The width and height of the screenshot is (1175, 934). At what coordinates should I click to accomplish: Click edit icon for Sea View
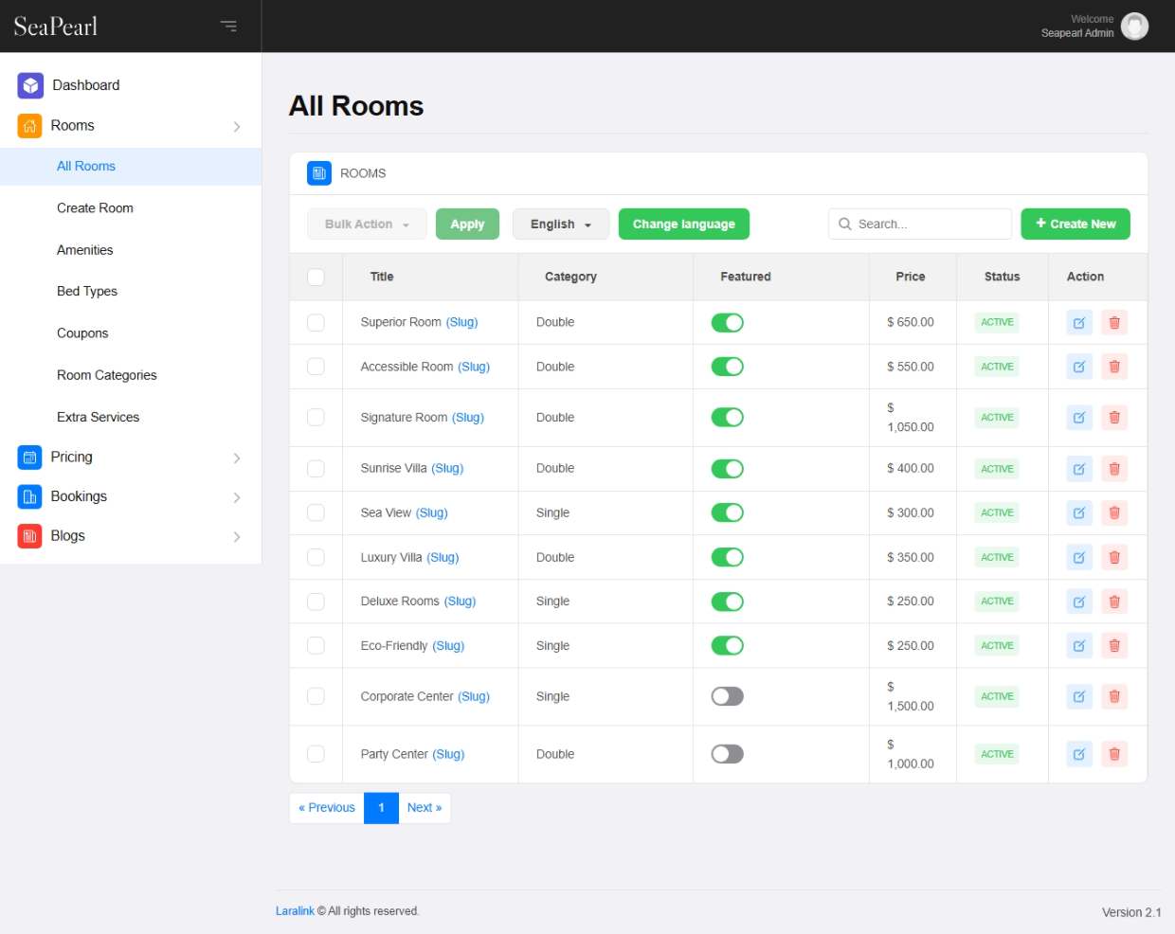point(1078,513)
